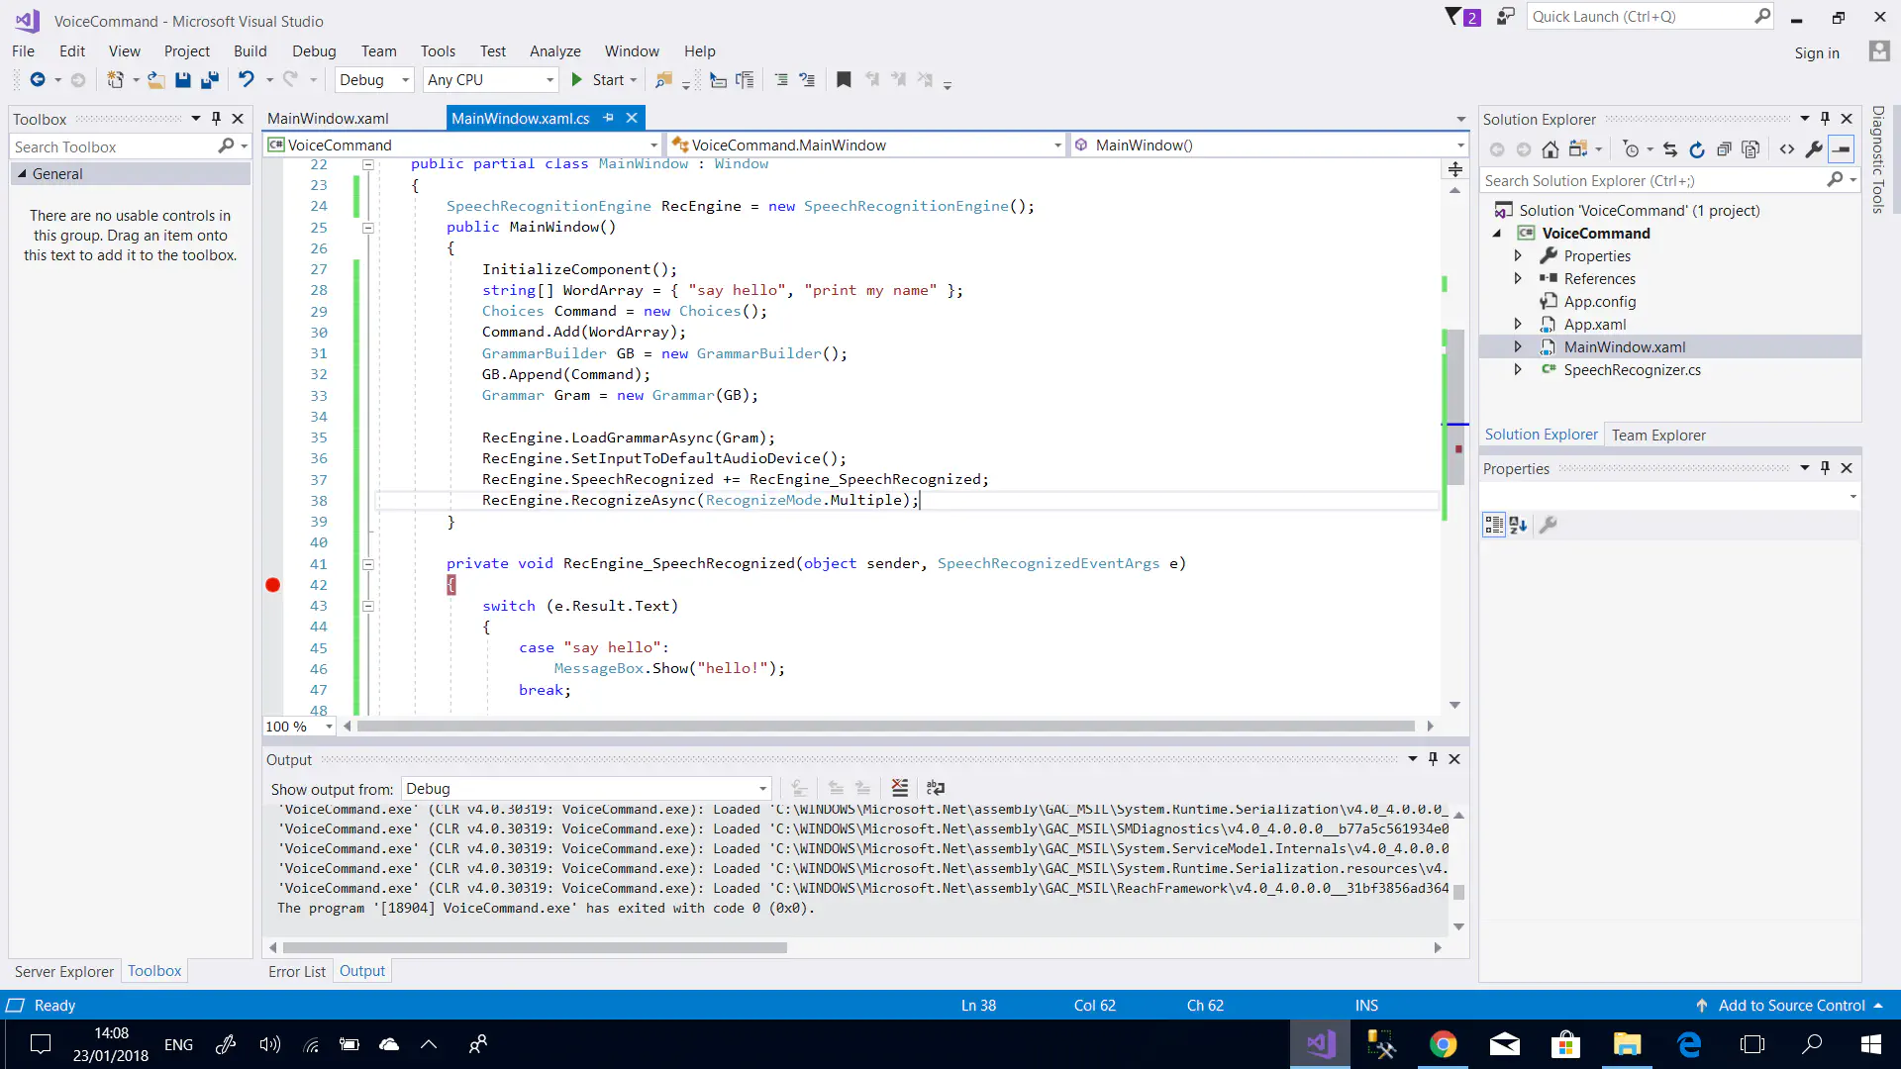Click the Solution Explorer Home icon
Viewport: 1901px width, 1069px height.
coord(1551,149)
